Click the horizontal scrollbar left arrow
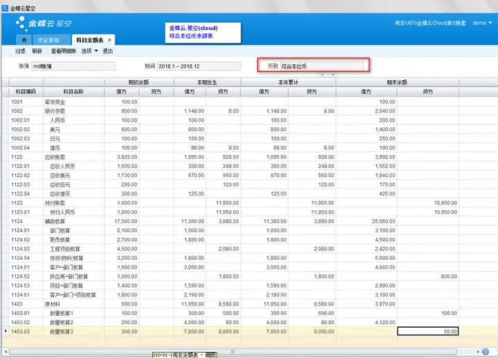This screenshot has height=358, width=498. [x=6, y=352]
